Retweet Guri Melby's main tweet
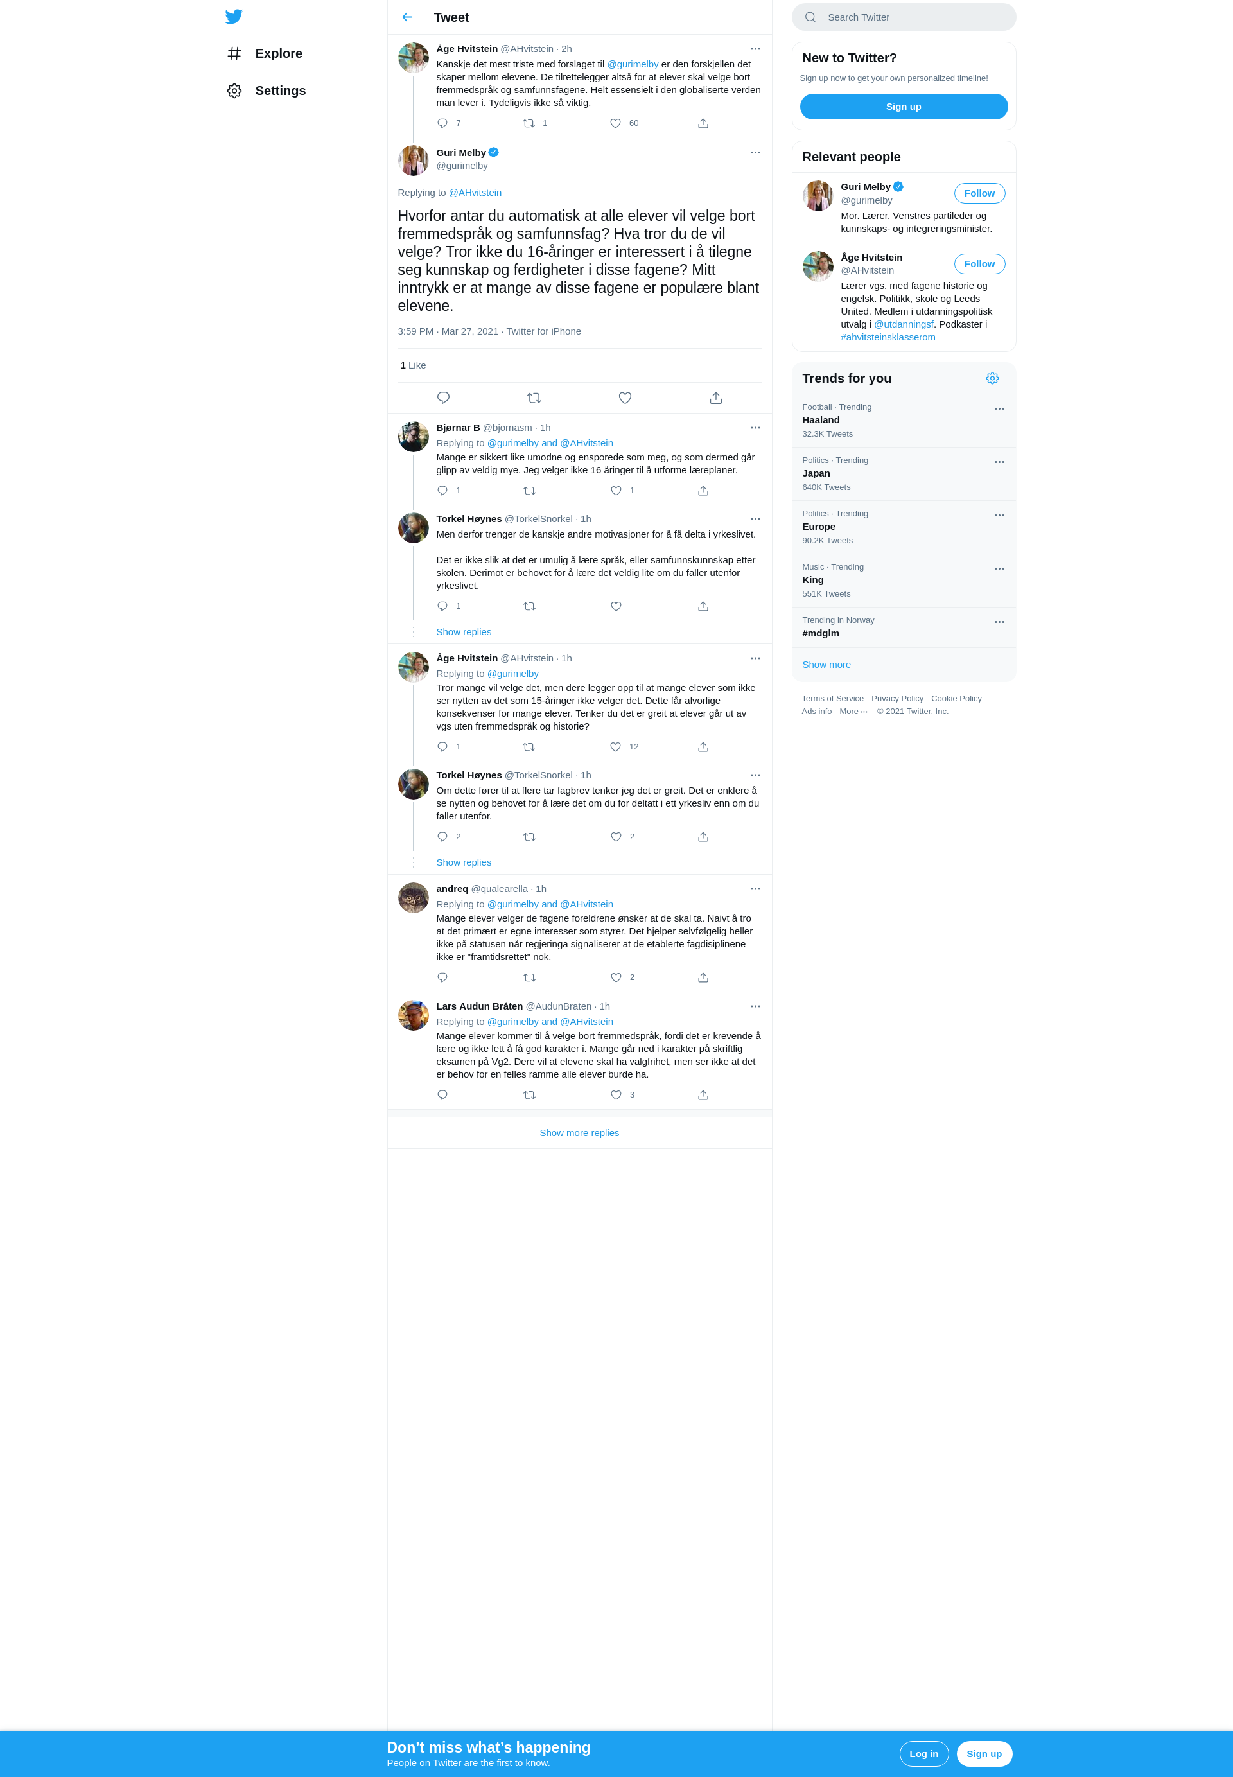 point(534,398)
